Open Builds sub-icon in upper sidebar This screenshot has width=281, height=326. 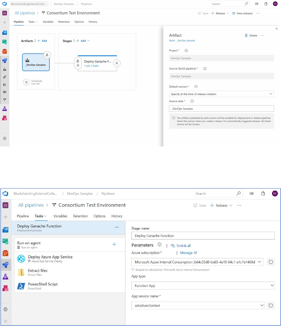tap(4, 69)
